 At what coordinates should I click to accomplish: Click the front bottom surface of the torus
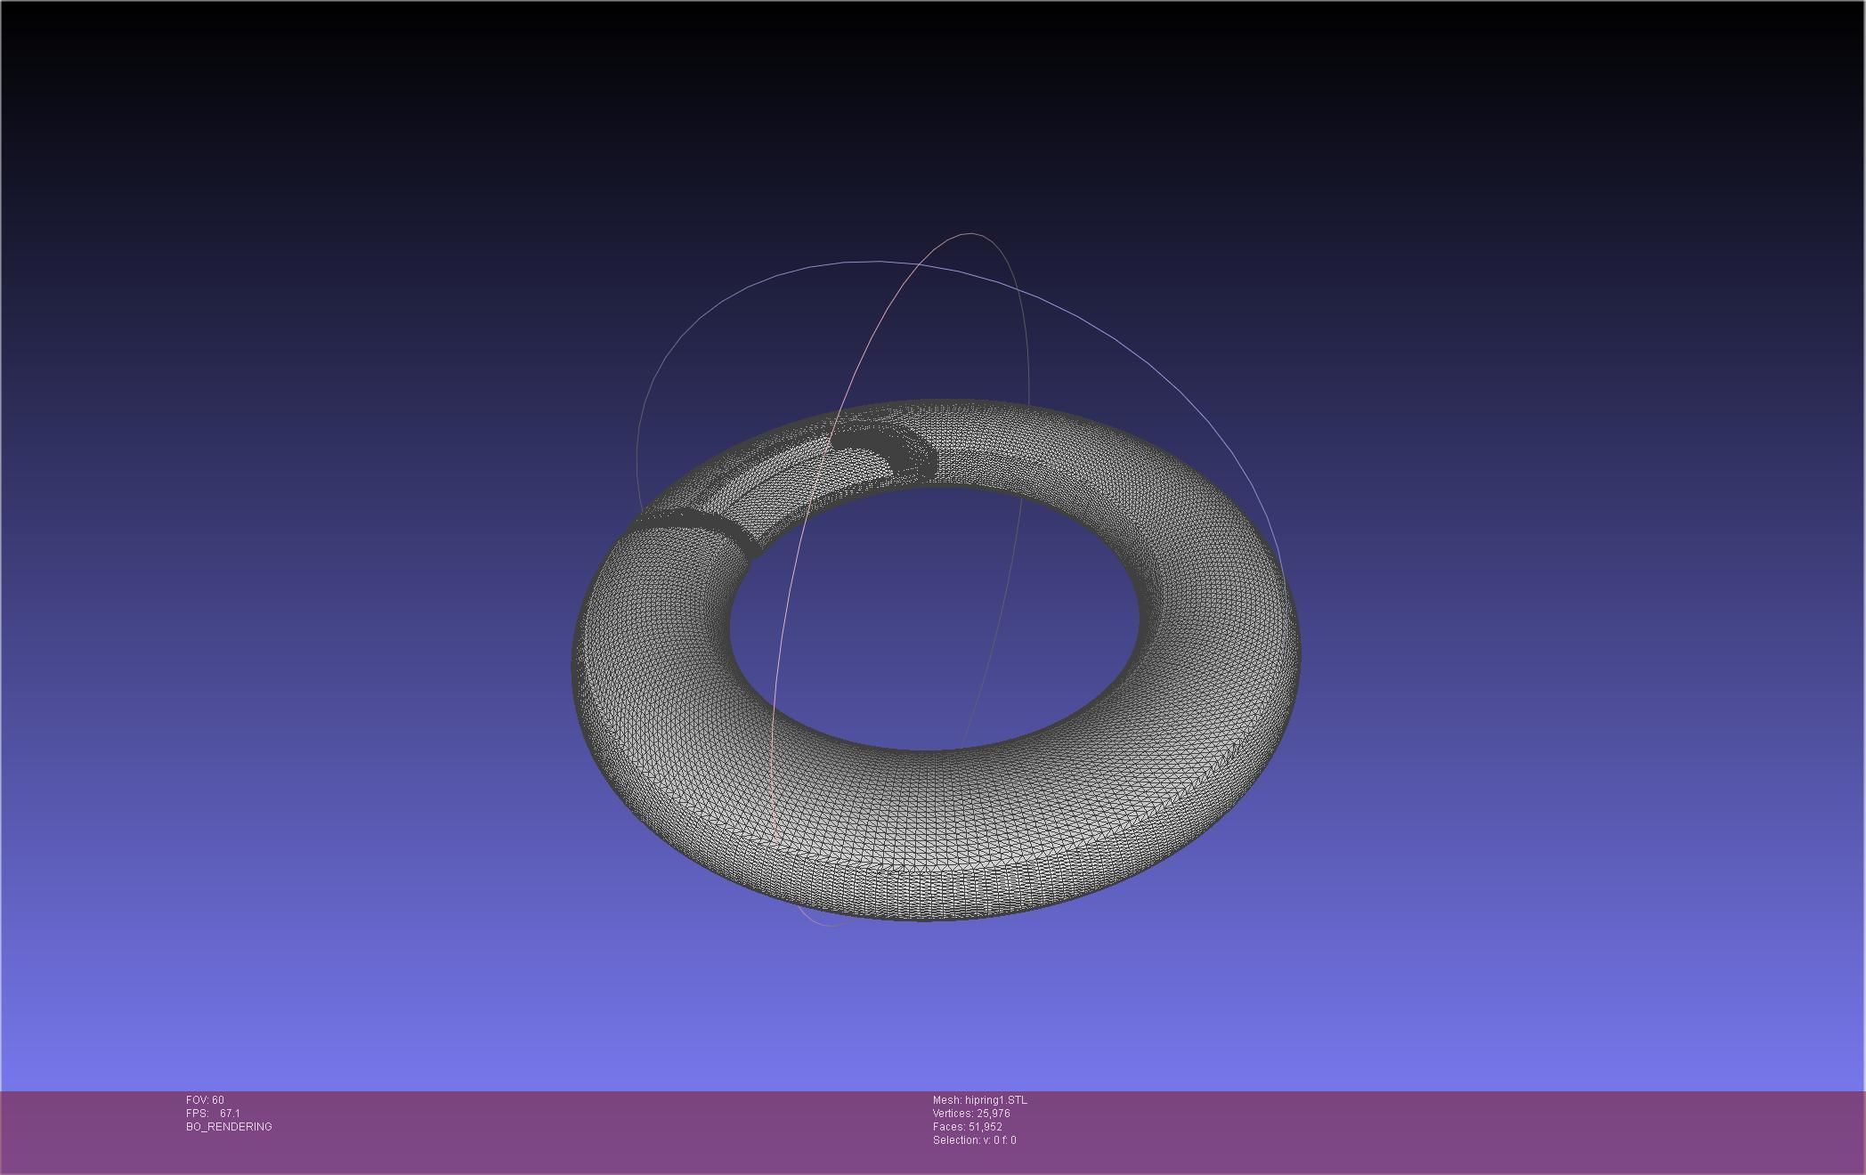point(935,837)
